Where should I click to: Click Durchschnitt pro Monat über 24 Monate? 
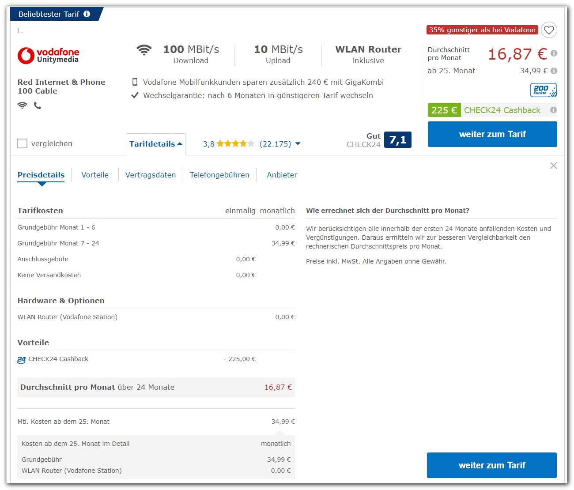coord(97,387)
